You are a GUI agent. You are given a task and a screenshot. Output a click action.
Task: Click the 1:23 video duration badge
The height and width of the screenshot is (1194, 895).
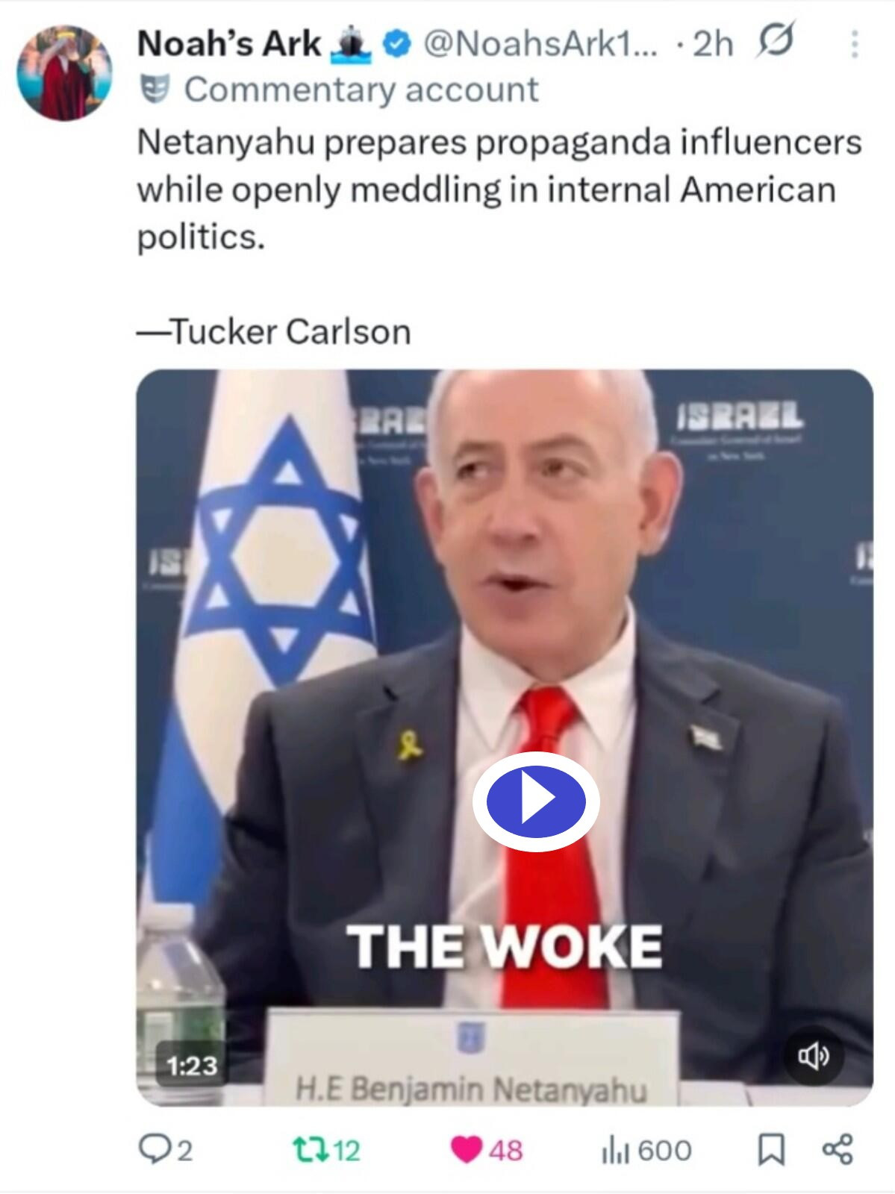(192, 1065)
